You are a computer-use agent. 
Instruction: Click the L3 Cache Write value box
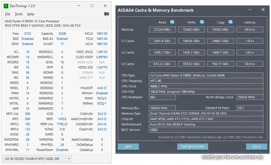(191, 64)
